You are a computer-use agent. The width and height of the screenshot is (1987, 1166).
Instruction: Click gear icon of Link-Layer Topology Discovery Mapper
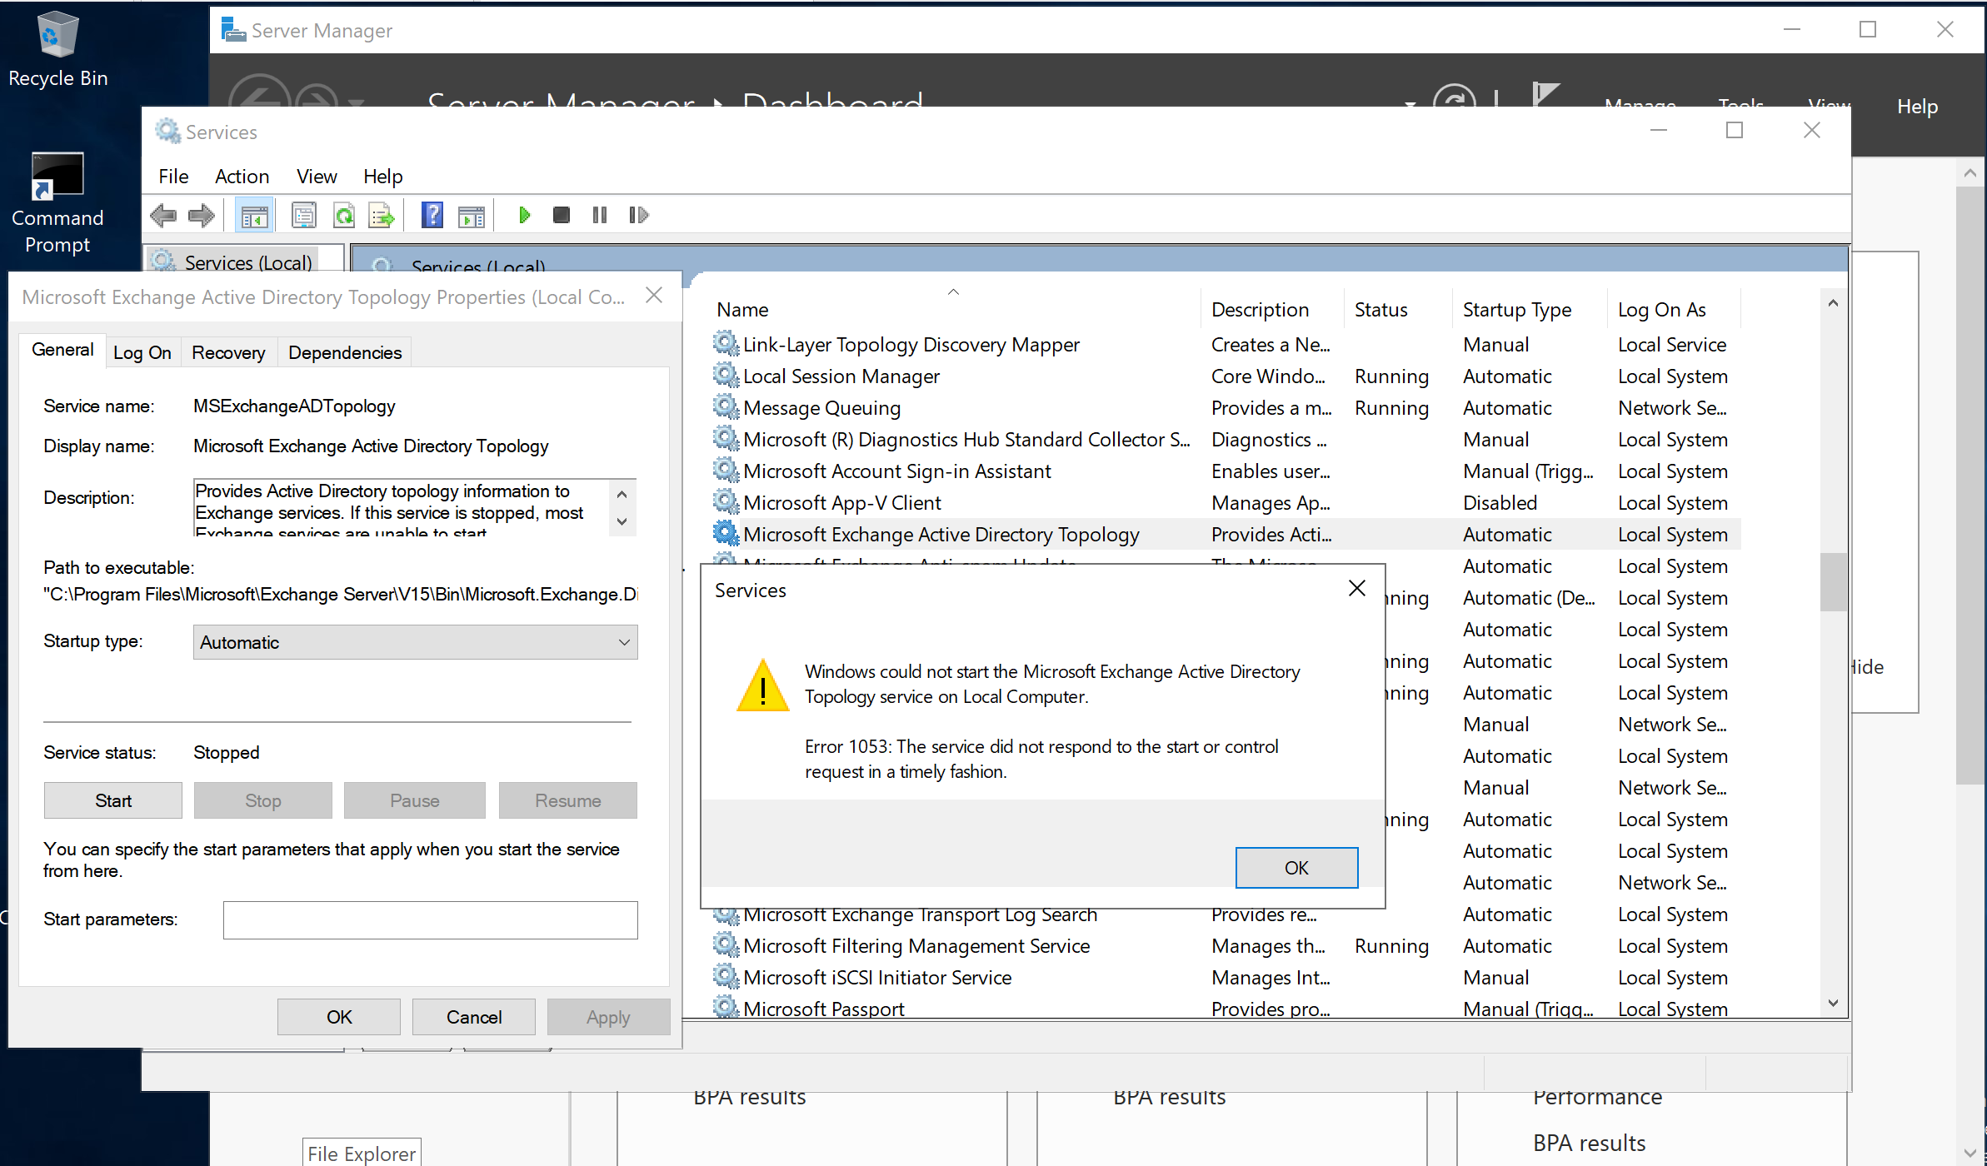[x=726, y=344]
